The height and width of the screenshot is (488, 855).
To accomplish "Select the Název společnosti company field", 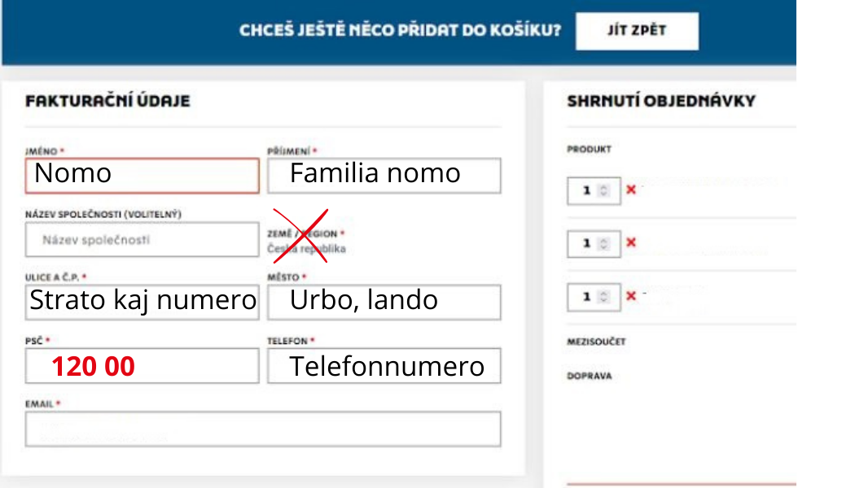I will click(142, 240).
